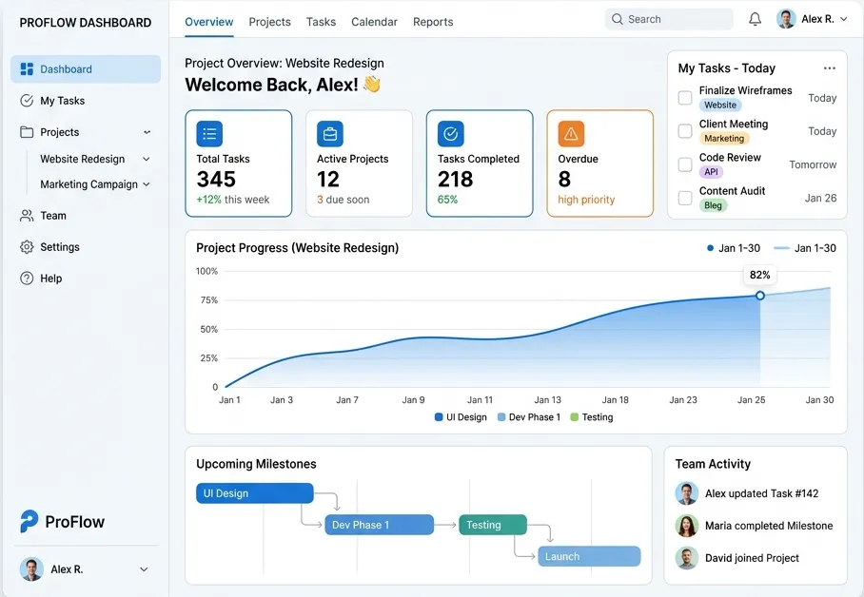This screenshot has height=597, width=864.
Task: Toggle the dot Jan 1-30 legend entry
Action: (734, 248)
